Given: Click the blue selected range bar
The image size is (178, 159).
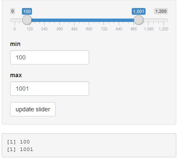Looking at the screenshot, I should tap(82, 20).
